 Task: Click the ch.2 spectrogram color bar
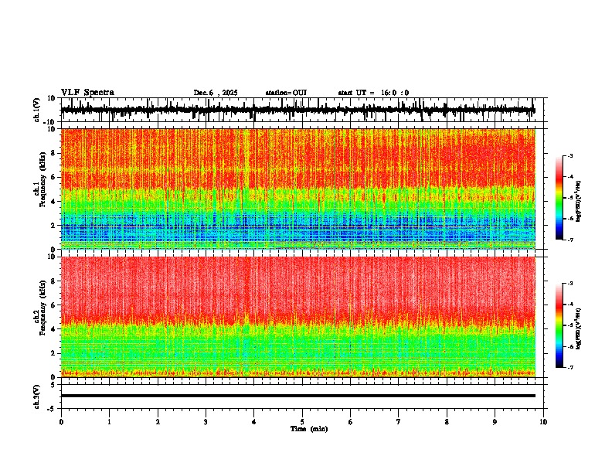pos(559,325)
